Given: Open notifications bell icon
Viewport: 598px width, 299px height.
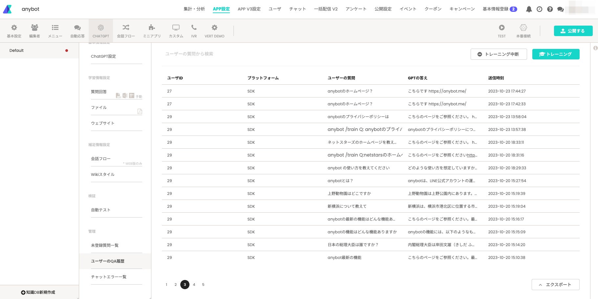Looking at the screenshot, I should (x=529, y=9).
